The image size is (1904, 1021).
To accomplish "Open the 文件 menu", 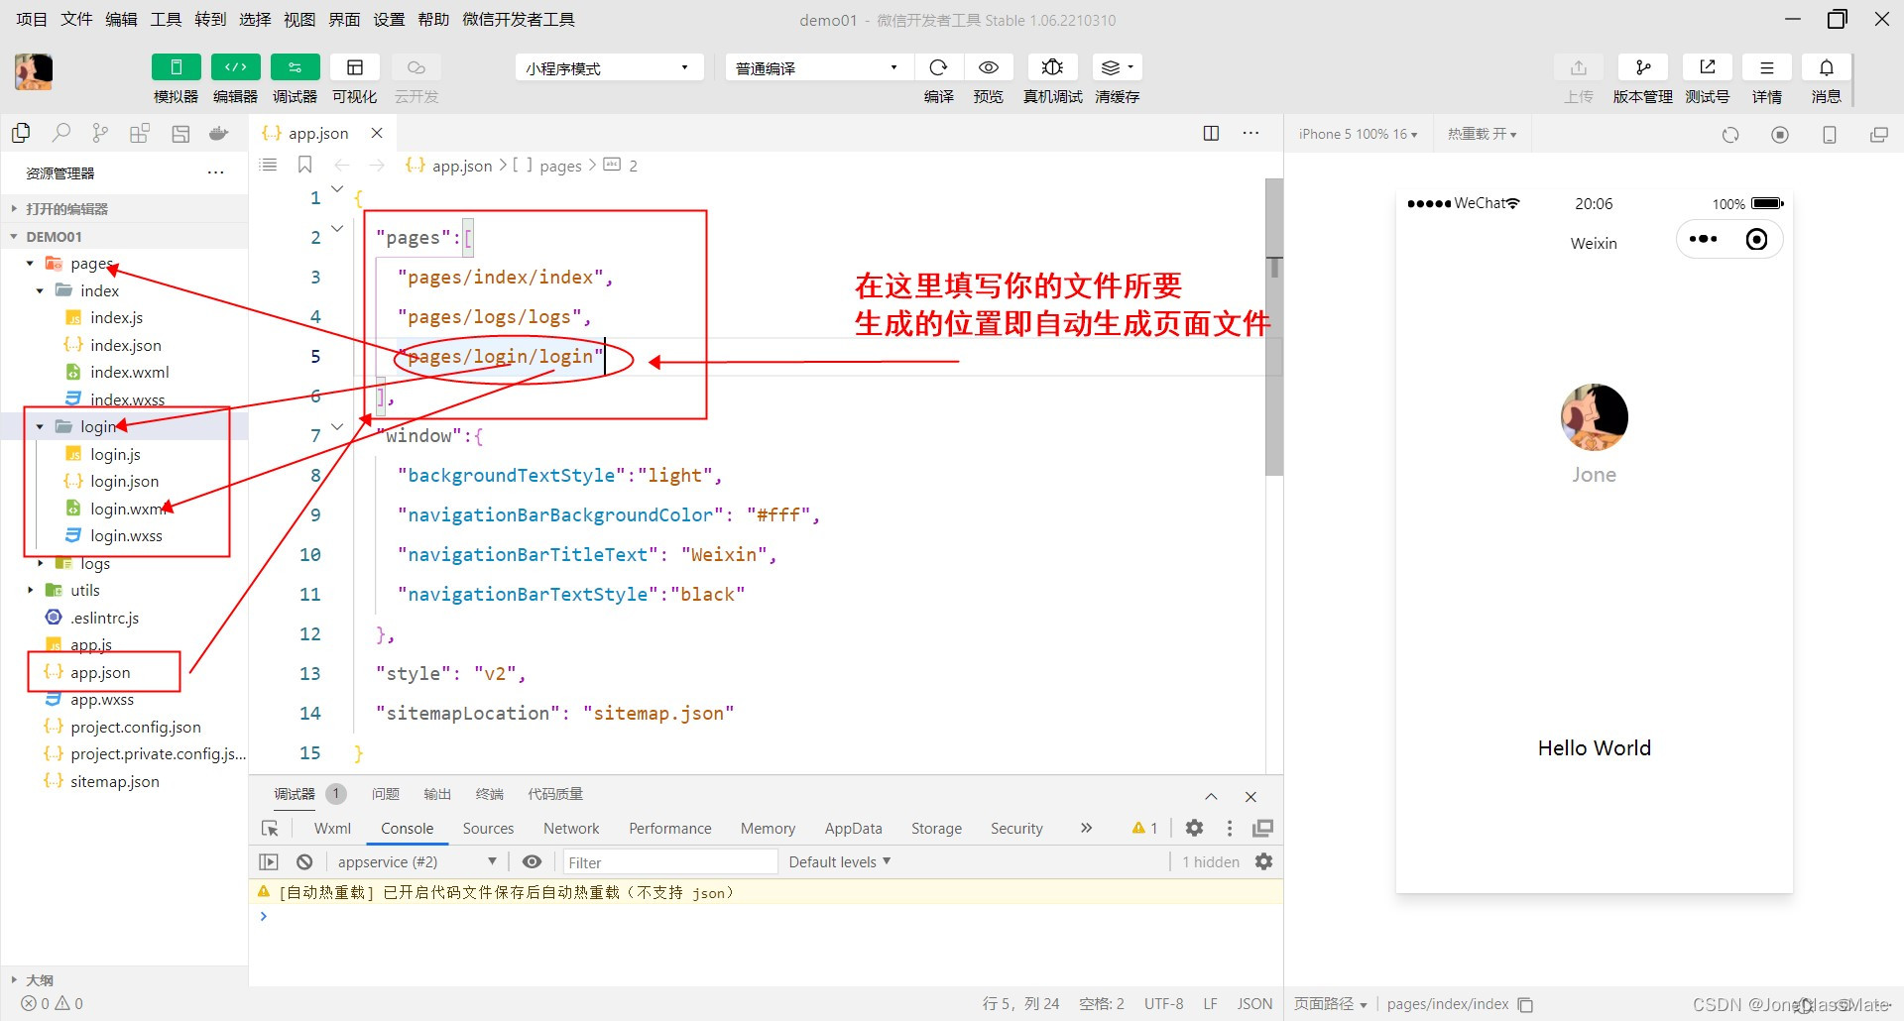I will [76, 19].
